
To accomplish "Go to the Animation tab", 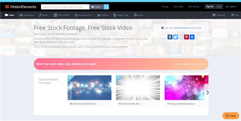I will click(26, 15).
